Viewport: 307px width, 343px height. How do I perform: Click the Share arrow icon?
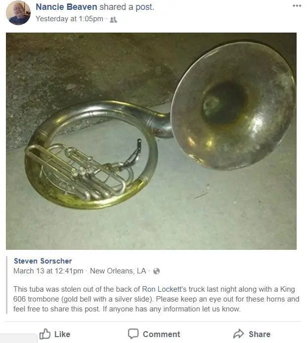click(238, 334)
